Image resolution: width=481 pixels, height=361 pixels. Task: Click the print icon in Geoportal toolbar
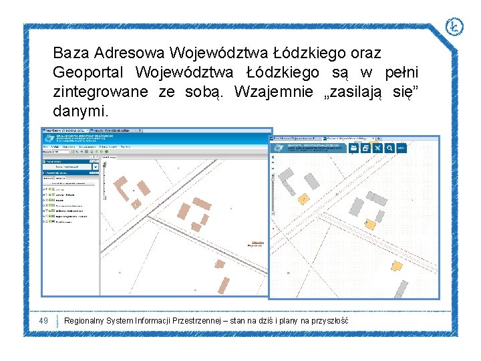coord(365,148)
